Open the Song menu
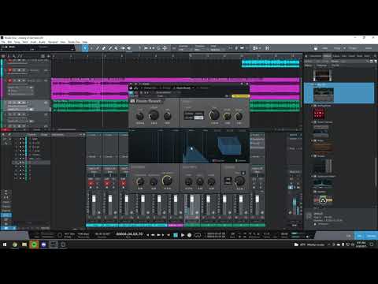The height and width of the screenshot is (284, 378). pos(17,42)
